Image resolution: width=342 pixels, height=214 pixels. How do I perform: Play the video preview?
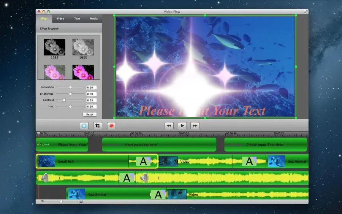(182, 126)
